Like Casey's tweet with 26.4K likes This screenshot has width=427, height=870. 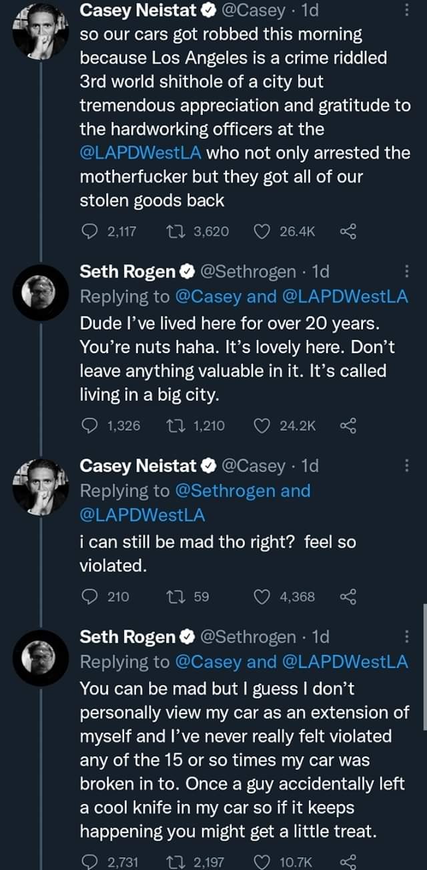tap(263, 231)
